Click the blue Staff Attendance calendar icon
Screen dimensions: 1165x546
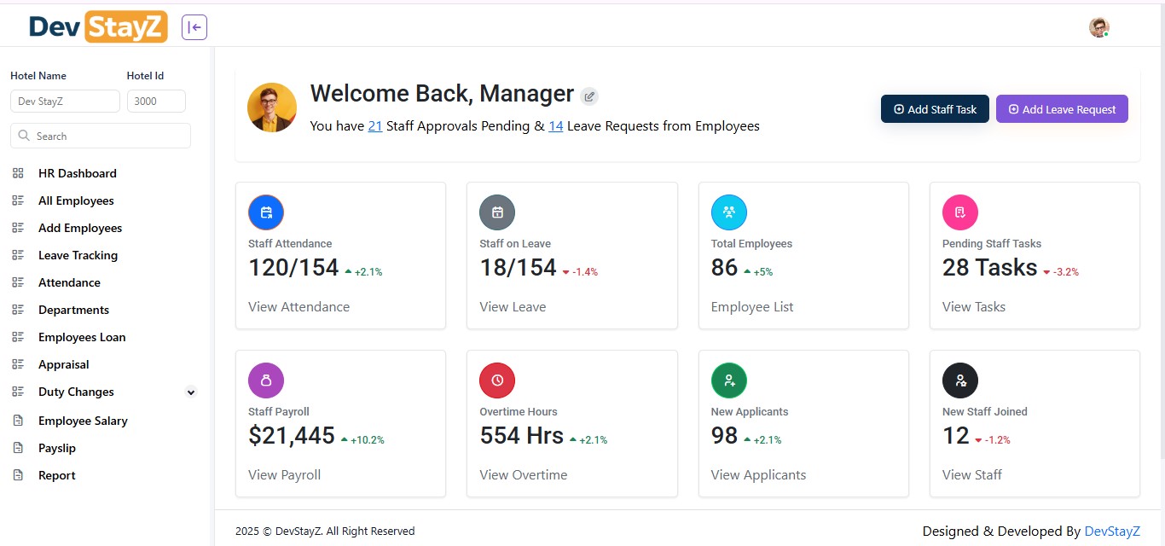266,212
